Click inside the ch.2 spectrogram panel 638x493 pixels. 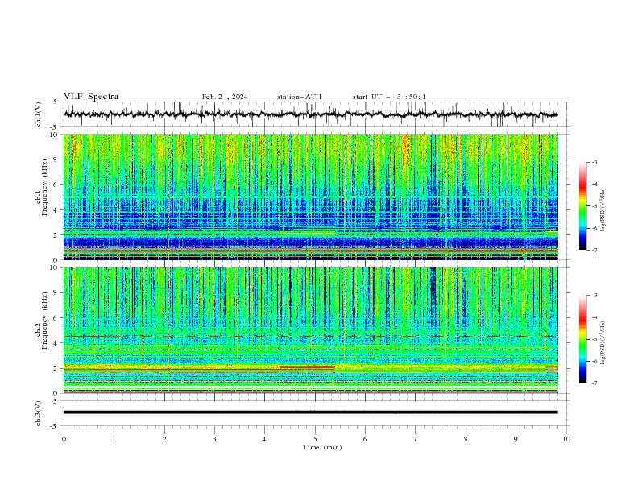pyautogui.click(x=310, y=330)
